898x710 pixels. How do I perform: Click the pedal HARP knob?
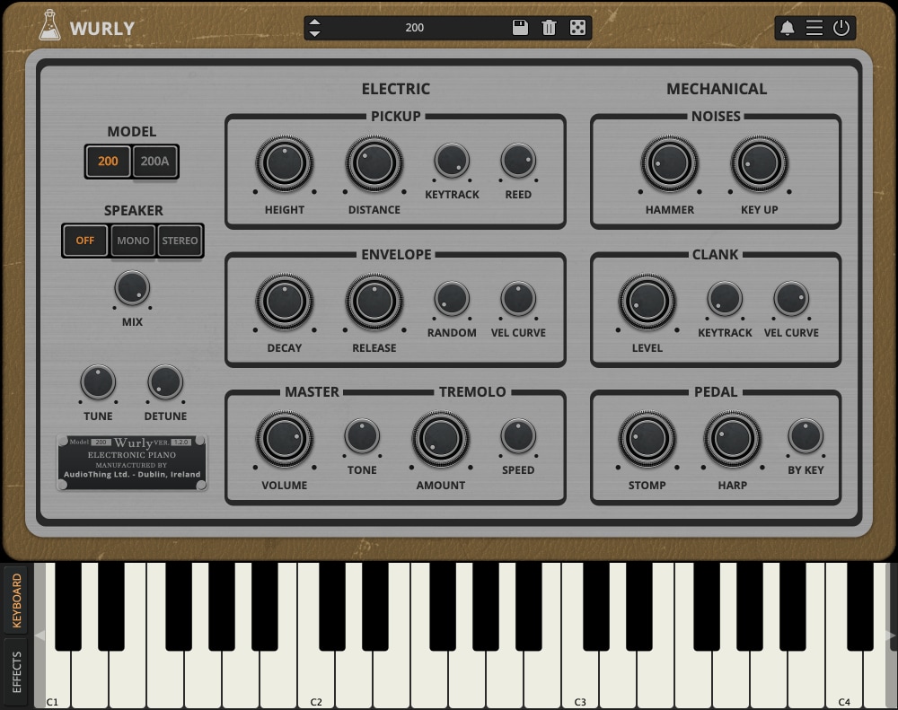[x=733, y=439]
